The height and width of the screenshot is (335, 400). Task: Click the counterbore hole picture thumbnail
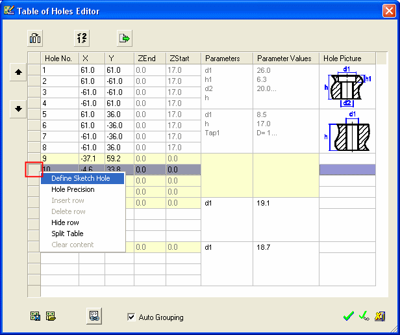347,87
